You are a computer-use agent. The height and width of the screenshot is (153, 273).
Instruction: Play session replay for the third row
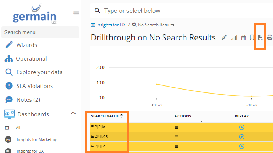[241, 146]
